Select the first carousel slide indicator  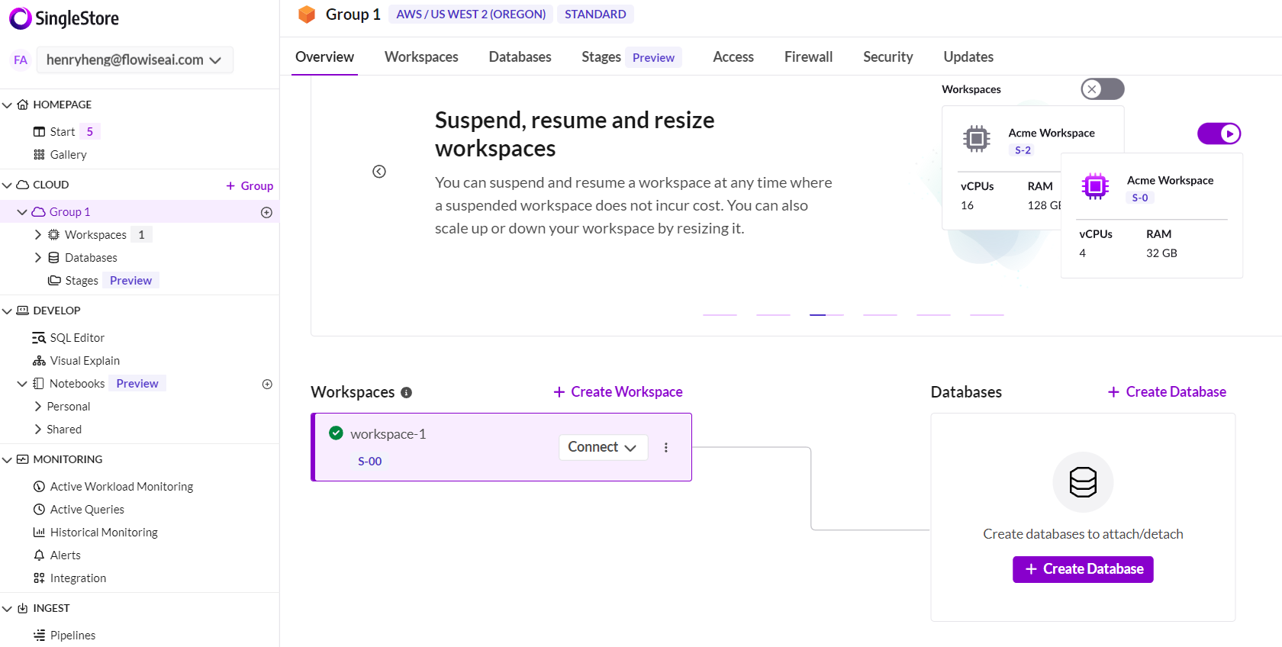coord(720,314)
